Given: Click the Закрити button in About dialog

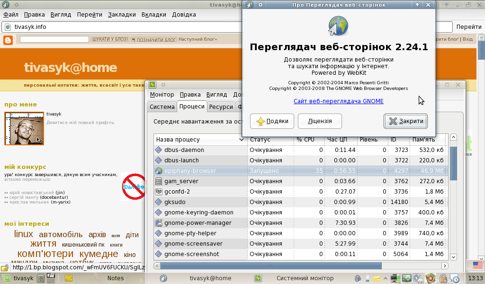Looking at the screenshot, I should pos(405,121).
